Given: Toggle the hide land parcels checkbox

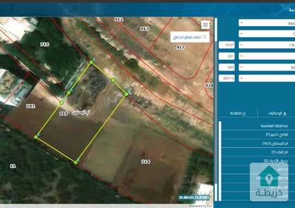Looking at the screenshot, I should pyautogui.click(x=204, y=37).
